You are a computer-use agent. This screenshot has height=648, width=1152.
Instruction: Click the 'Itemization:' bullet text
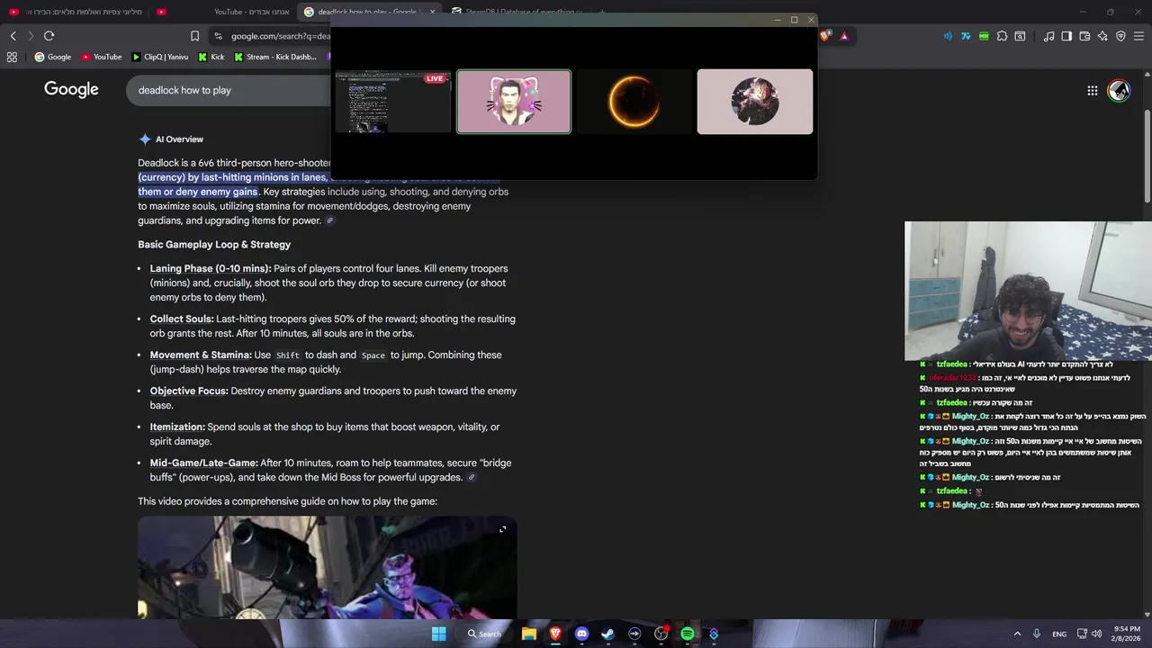point(177,427)
